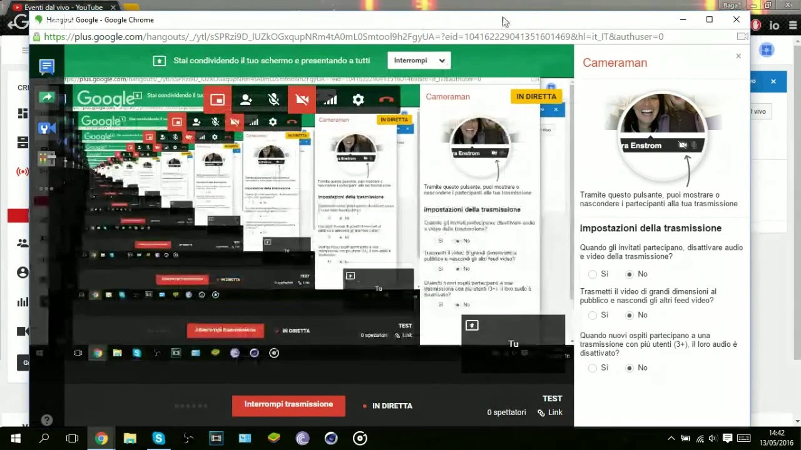Select No for muting new guests' audio
This screenshot has width=801, height=450.
coord(630,368)
